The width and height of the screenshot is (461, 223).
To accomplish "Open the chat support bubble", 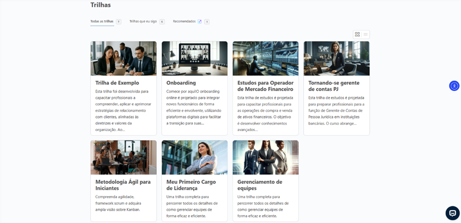I will click(x=452, y=213).
